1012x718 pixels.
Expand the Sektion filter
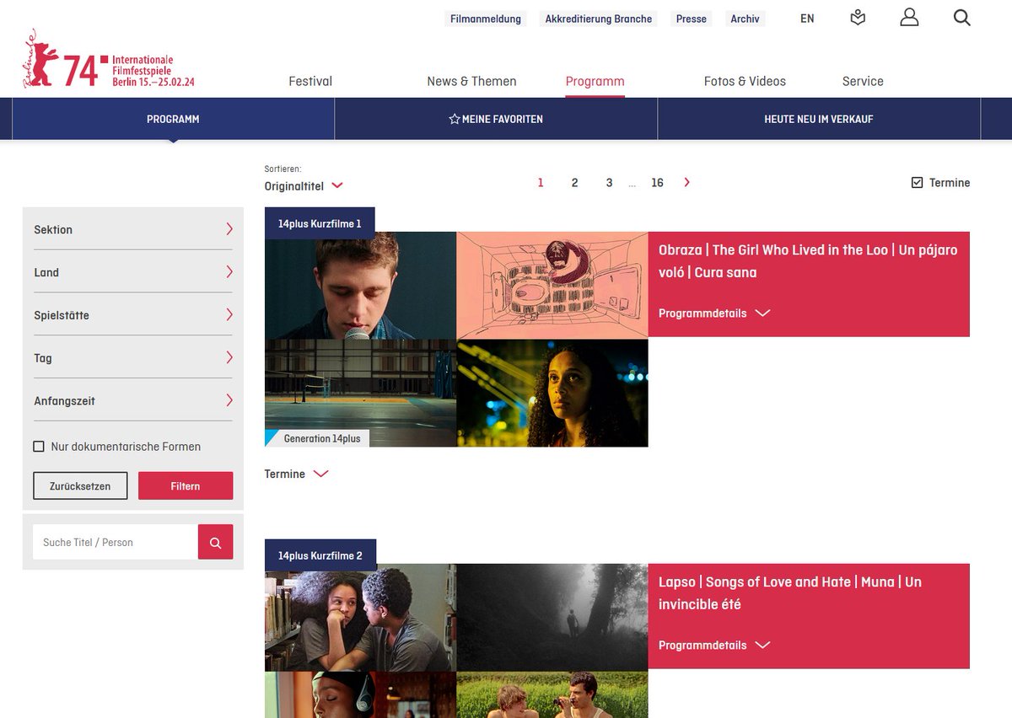pyautogui.click(x=132, y=229)
